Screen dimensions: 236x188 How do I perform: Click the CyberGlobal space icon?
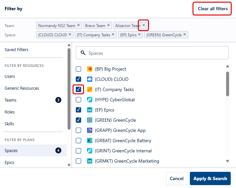point(90,100)
